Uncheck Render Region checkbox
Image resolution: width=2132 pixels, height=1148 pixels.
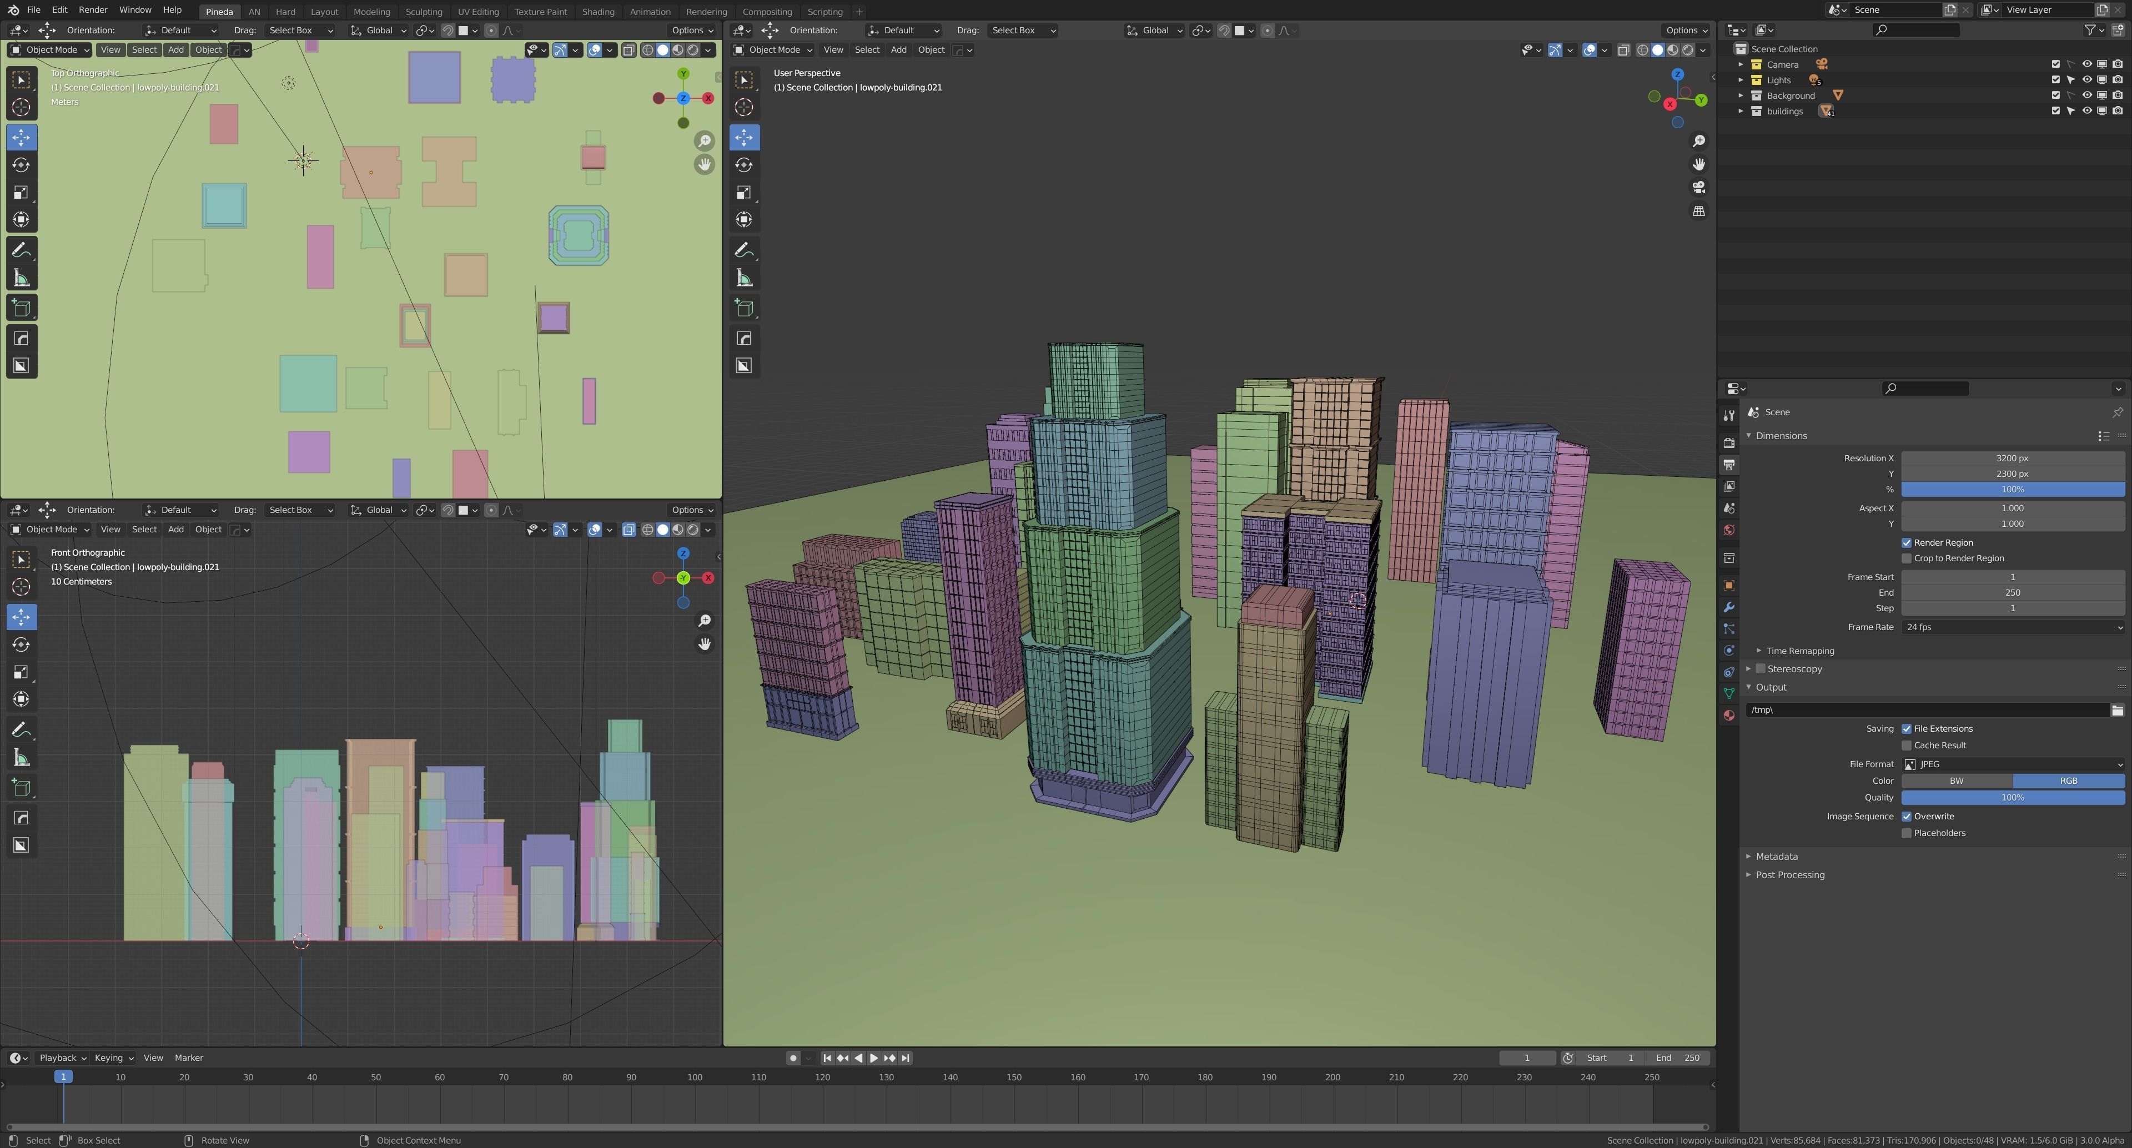tap(1907, 543)
